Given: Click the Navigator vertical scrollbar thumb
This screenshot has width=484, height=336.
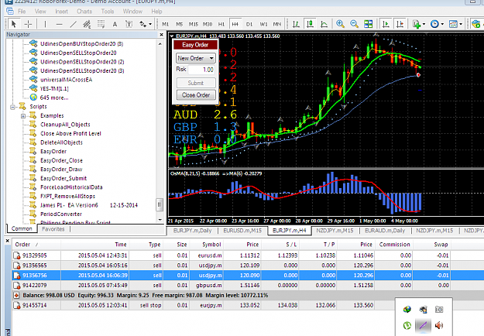Looking at the screenshot, I should pyautogui.click(x=160, y=204).
